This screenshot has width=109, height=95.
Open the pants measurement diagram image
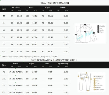[x=91, y=82]
